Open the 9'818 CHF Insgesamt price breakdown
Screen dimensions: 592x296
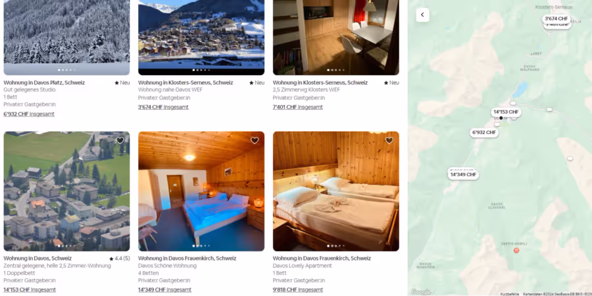pyautogui.click(x=297, y=290)
